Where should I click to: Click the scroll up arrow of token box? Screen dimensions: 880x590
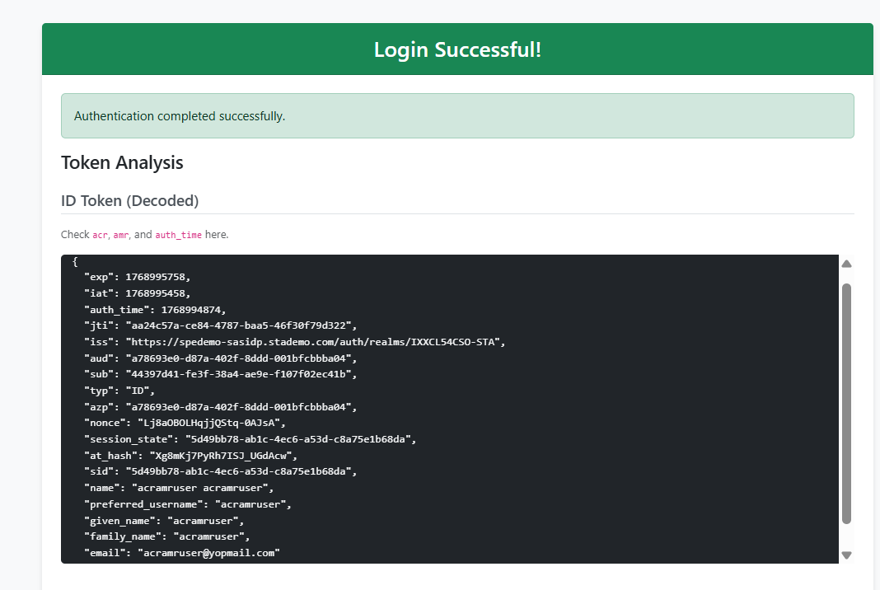(846, 264)
